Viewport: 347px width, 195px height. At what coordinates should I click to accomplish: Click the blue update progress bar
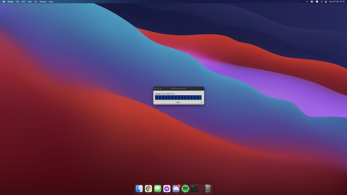178,98
